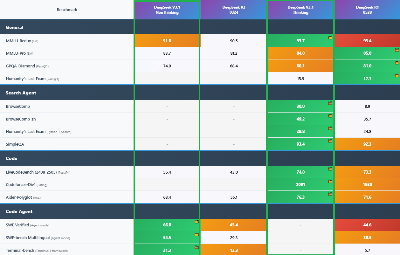
Task: Click the 35.7 BrowseComp_zh score
Action: point(367,119)
